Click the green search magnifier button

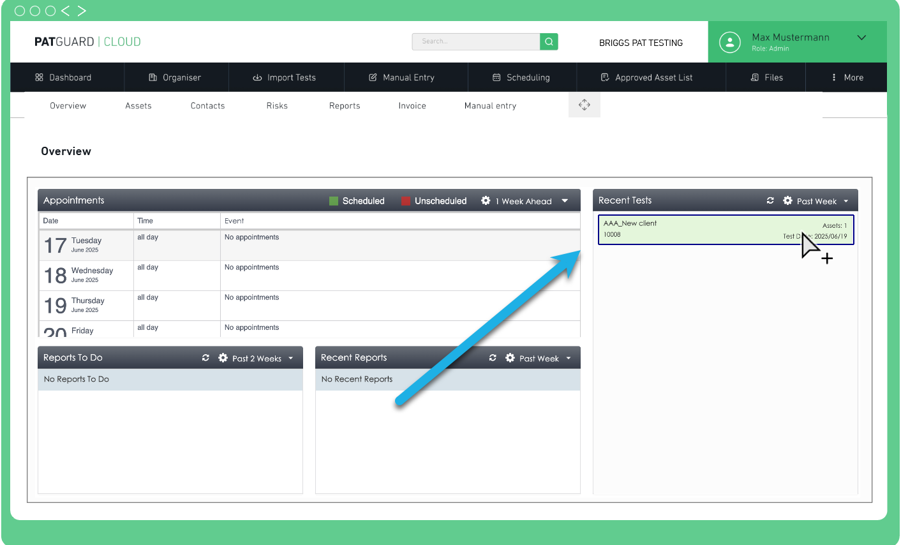(x=549, y=41)
